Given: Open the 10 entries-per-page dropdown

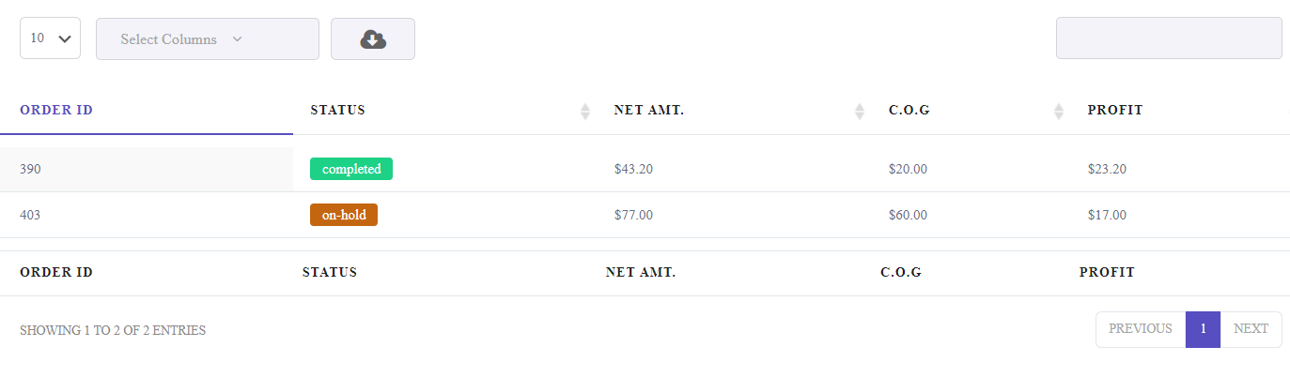Looking at the screenshot, I should point(50,38).
